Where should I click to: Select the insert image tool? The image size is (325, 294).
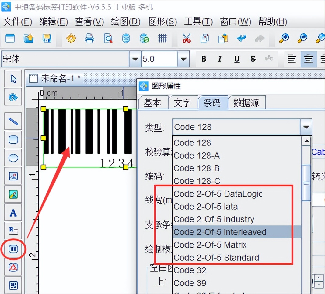point(13,176)
